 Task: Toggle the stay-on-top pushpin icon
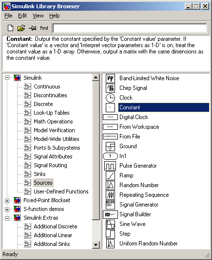pos(33,28)
